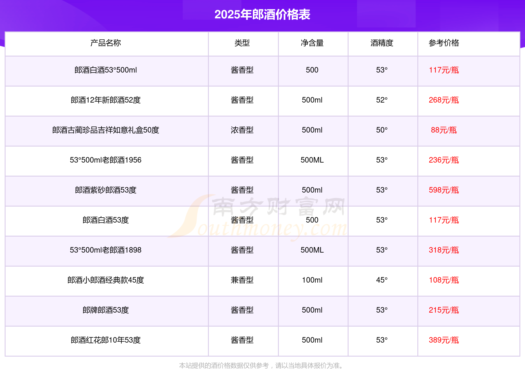Select the price 88元/瓶
Viewport: 525px width, 370px height.
pos(444,130)
